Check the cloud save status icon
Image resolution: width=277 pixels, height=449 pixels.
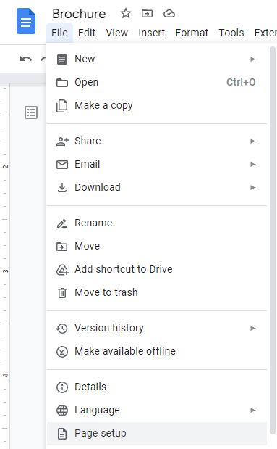tap(169, 14)
